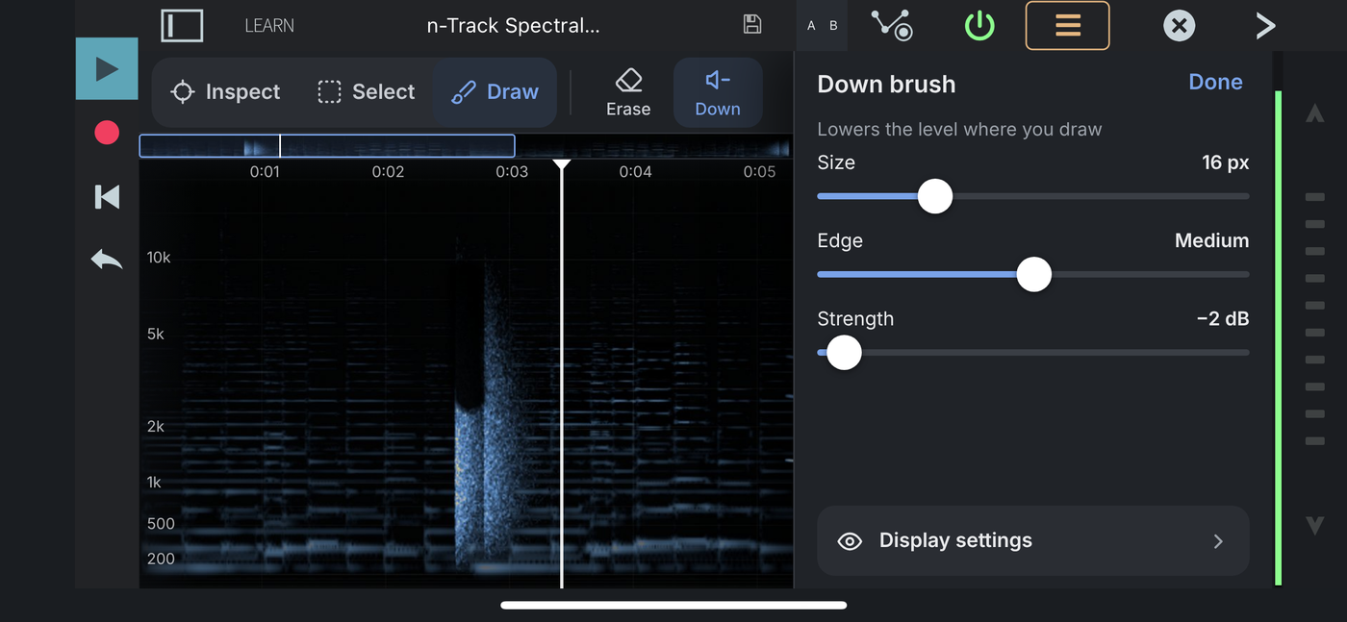Save using the floppy disk icon
This screenshot has width=1347, height=622.
coord(752,25)
